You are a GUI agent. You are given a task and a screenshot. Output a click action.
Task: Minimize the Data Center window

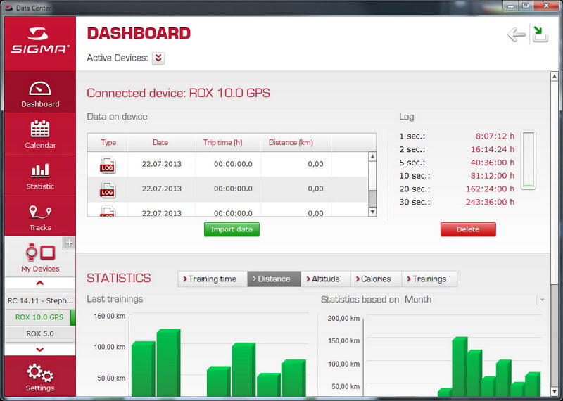(x=511, y=6)
